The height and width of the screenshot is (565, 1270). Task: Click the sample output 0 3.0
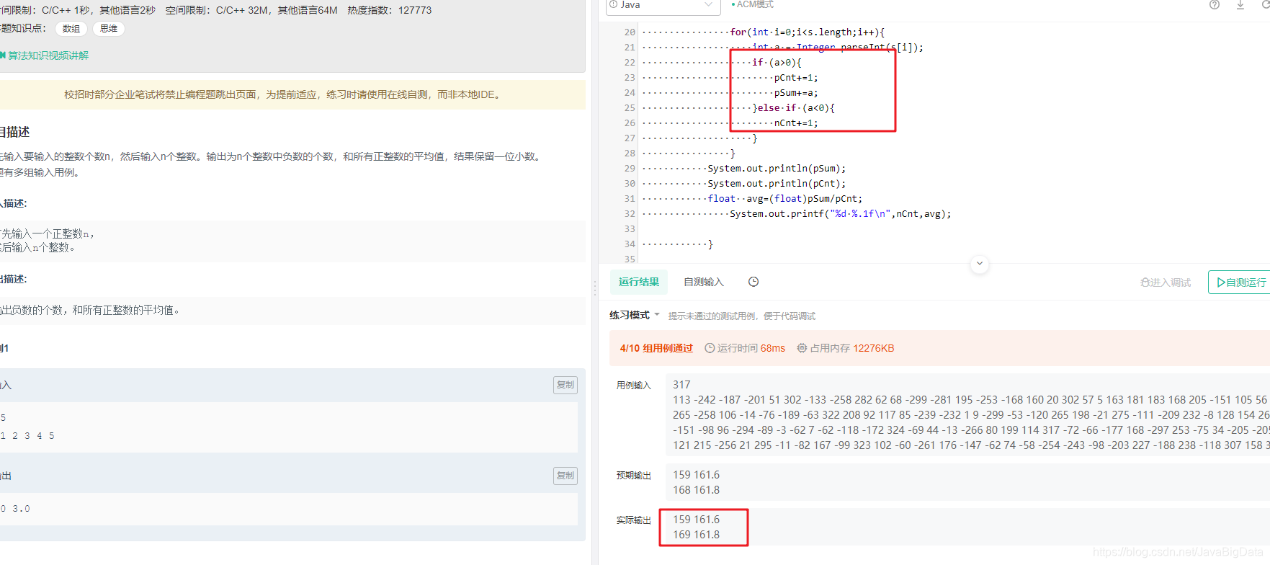pyautogui.click(x=15, y=509)
